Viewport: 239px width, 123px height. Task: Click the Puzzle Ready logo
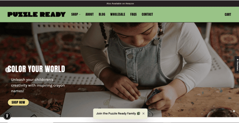(37, 15)
